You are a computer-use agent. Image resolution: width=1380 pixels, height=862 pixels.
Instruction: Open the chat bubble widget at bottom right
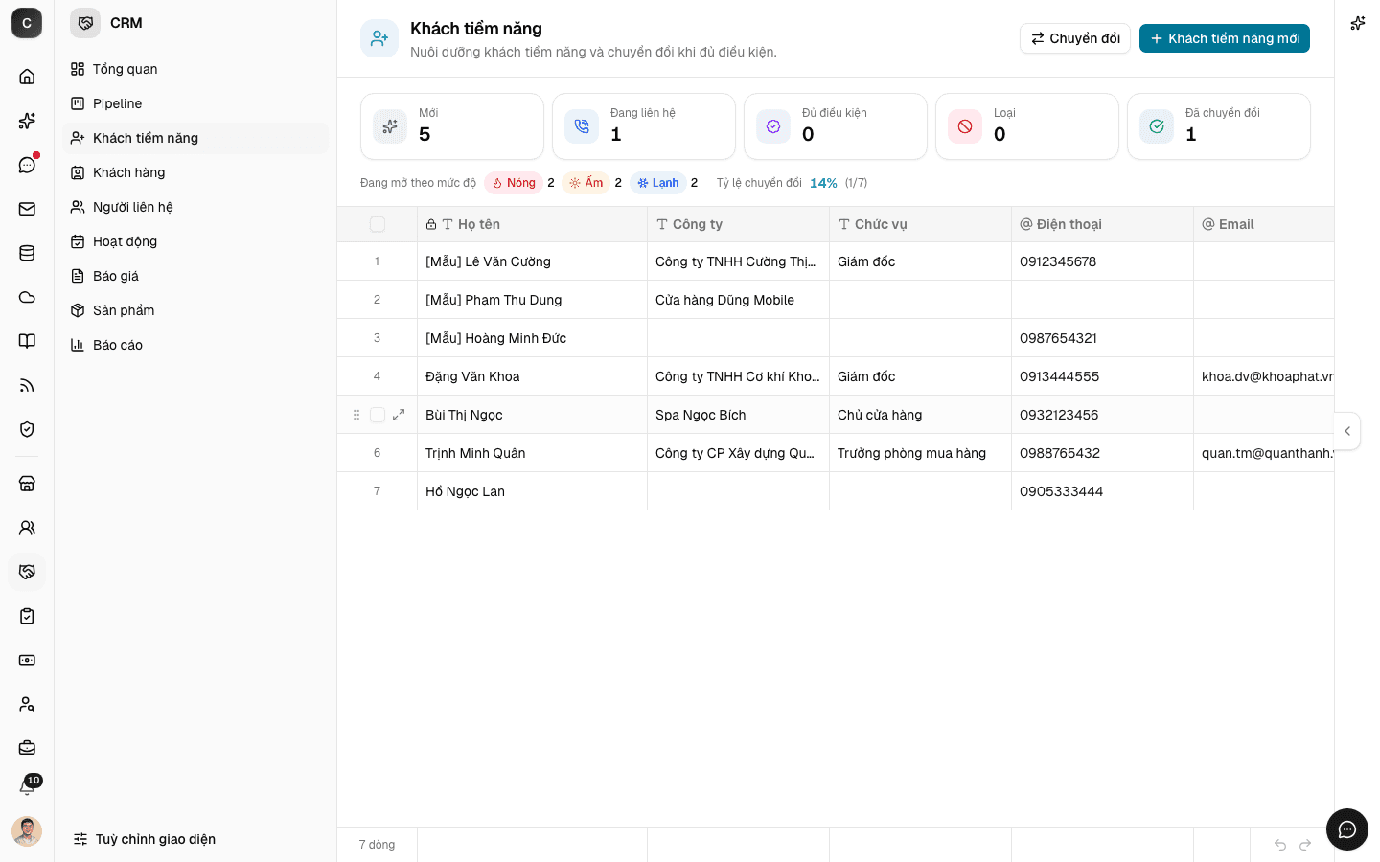coord(1347,829)
